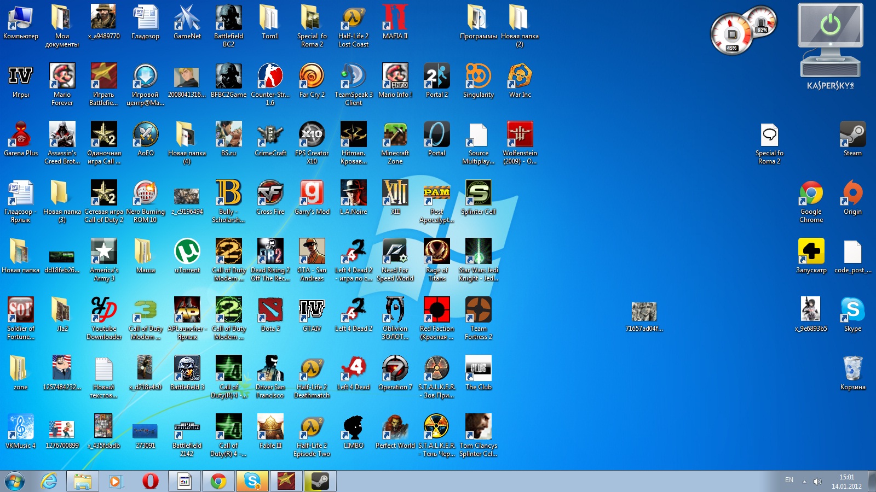Click the Opera taskbar button
Screen dimensions: 876x492
[x=150, y=482]
